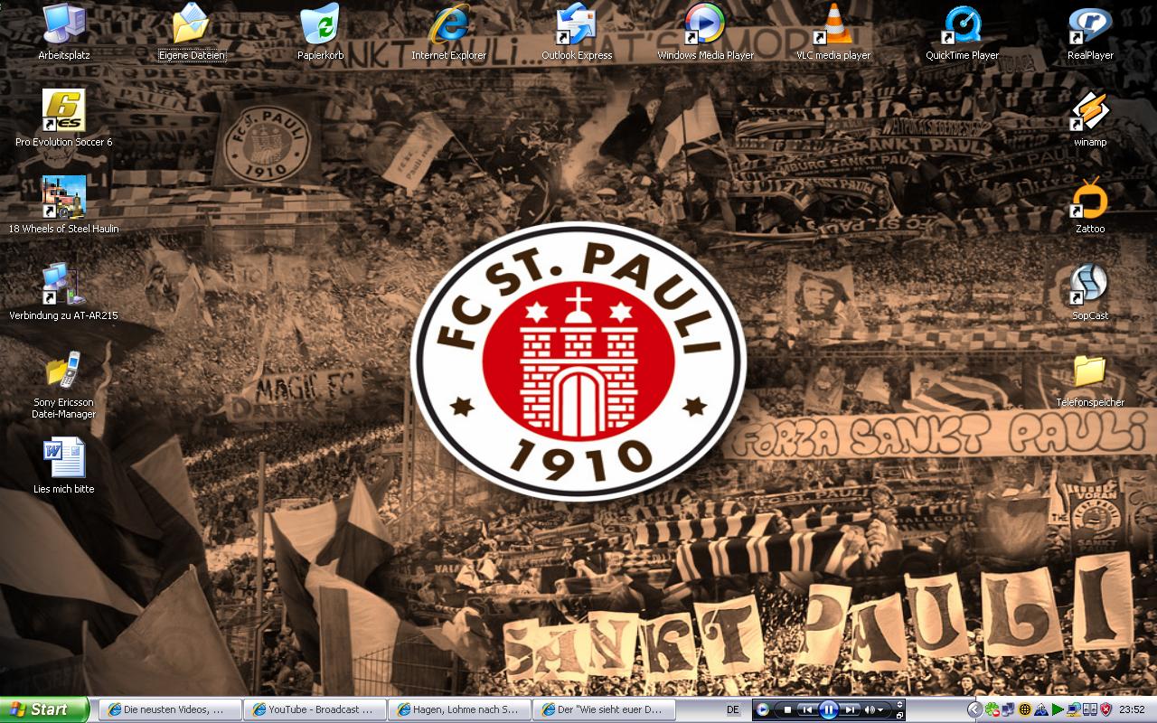
Task: Select the 18 Wheels of Steel Haulin icon
Action: [x=64, y=204]
